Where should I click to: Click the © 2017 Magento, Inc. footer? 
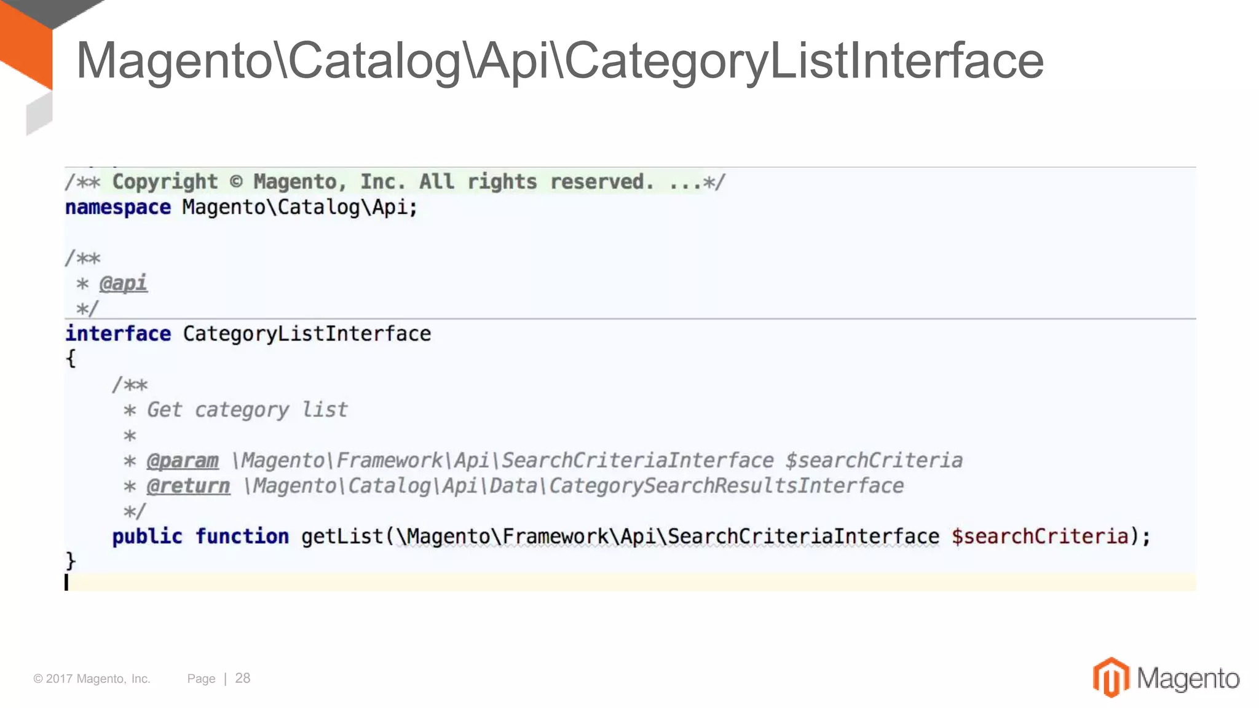coord(92,679)
